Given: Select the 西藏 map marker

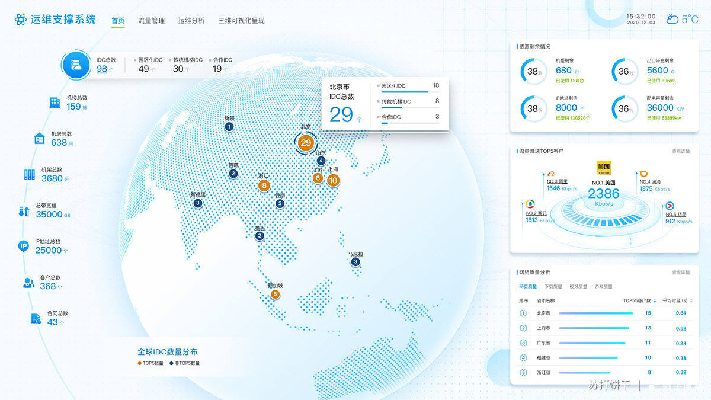Looking at the screenshot, I should [x=233, y=174].
